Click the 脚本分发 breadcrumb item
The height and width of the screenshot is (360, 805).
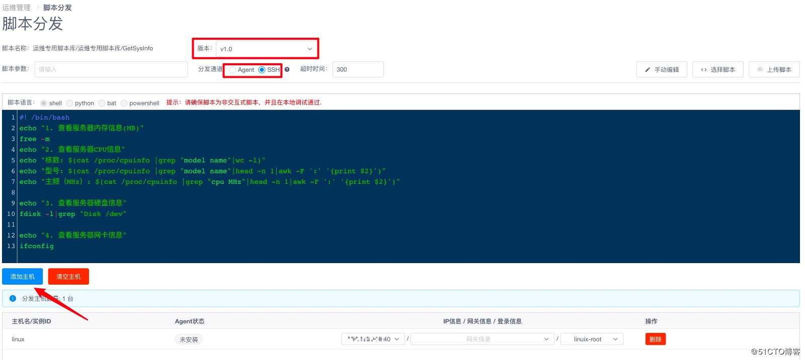point(57,8)
